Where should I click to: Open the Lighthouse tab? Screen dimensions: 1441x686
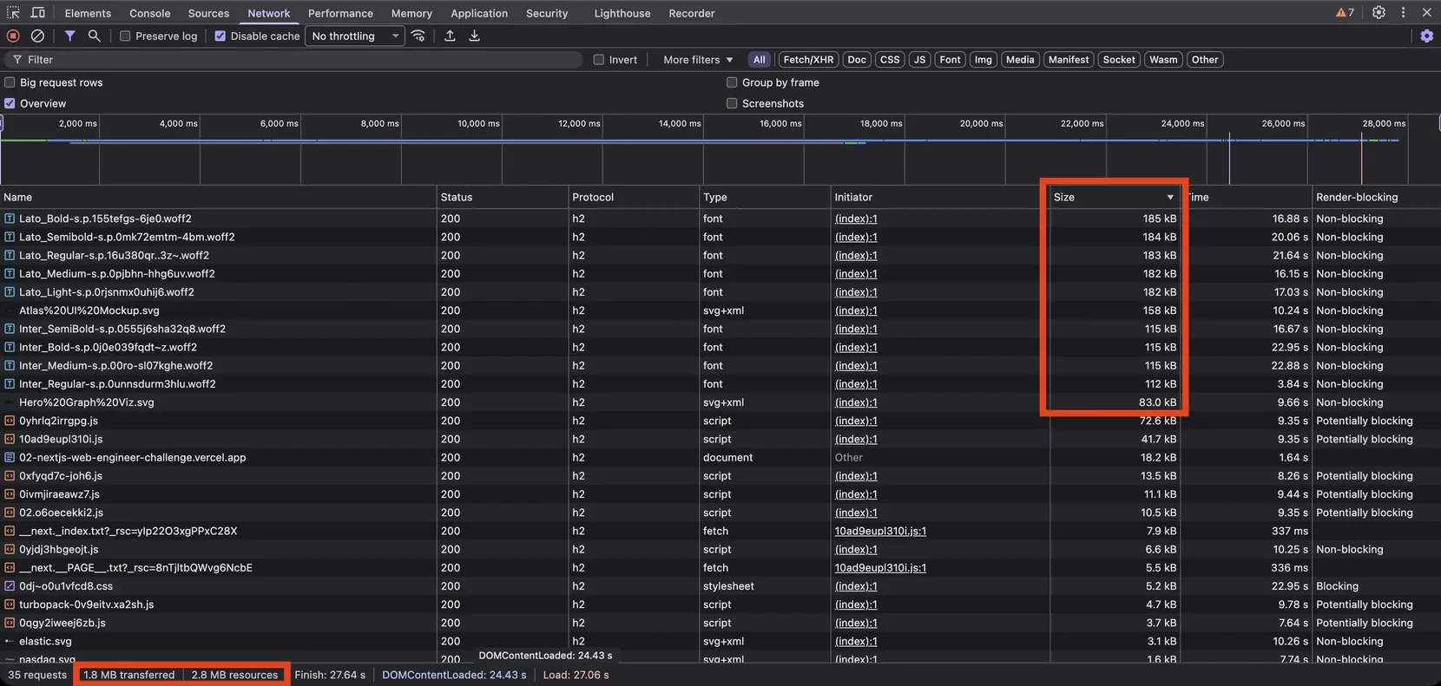(x=622, y=13)
